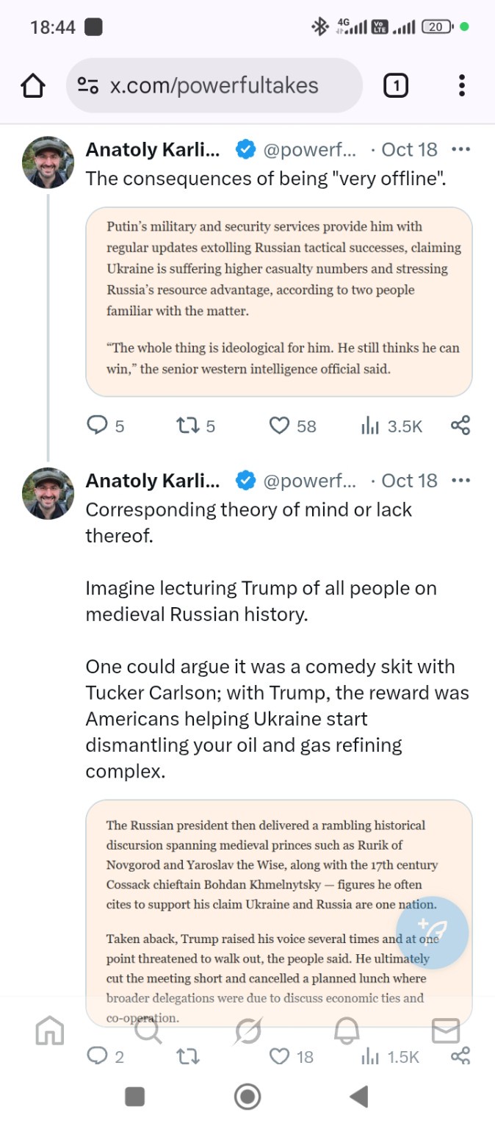This screenshot has height=1129, width=495.
Task: Open the Messages envelope tab
Action: pyautogui.click(x=445, y=1032)
